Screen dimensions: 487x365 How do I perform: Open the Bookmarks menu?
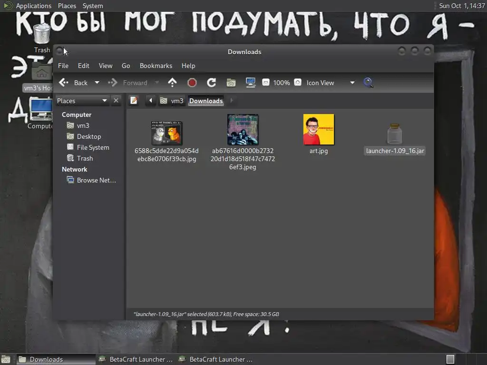pyautogui.click(x=156, y=66)
